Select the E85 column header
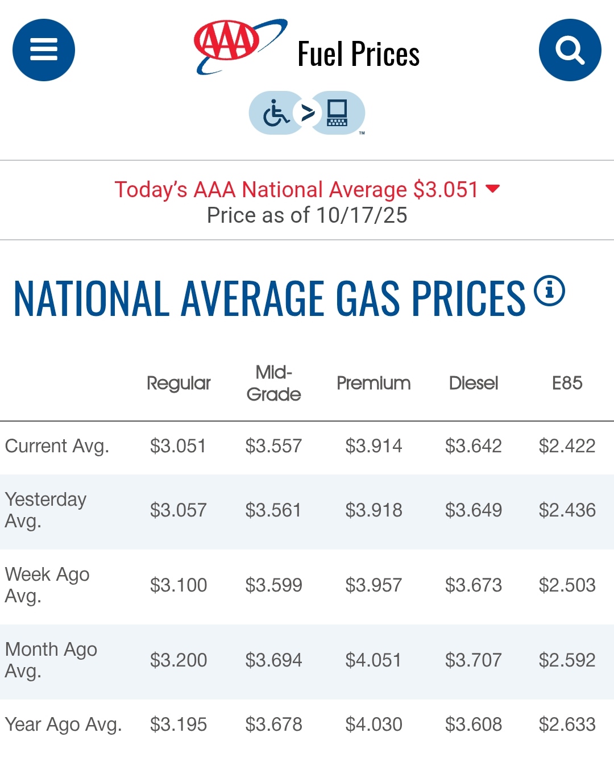614x762 pixels. click(567, 383)
